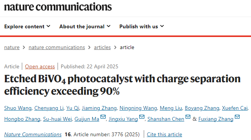This screenshot has height=140, width=251.
Task: Select author Chenyang Li
Action: click(x=49, y=108)
